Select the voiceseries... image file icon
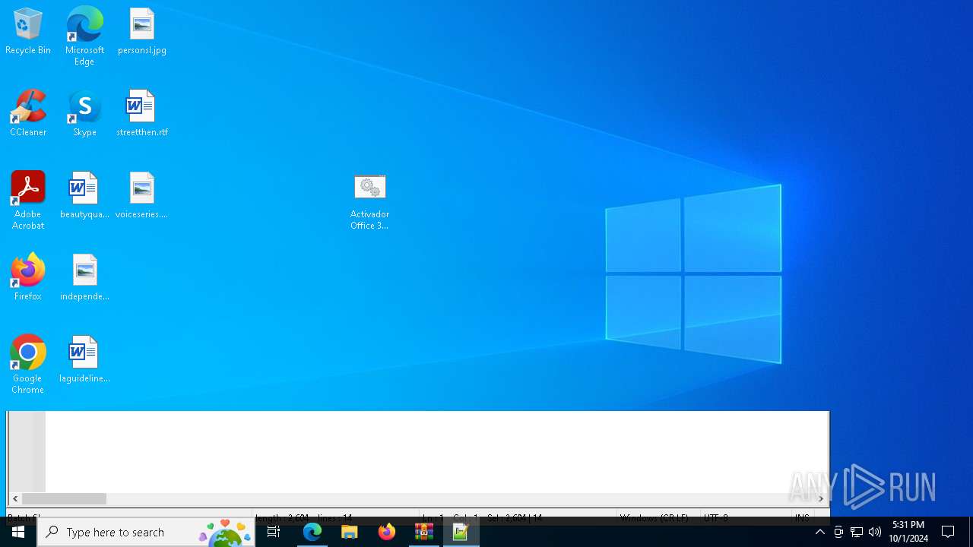This screenshot has width=973, height=547. (142, 196)
